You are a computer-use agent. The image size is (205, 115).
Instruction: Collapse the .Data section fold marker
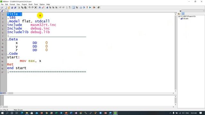pos(6,40)
